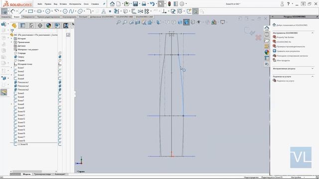Expand the История tree node
The image size is (319, 179).
point(11,39)
